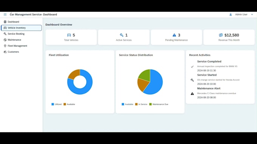Click 'Annual inspection completed for BMW X5' text
Image resolution: width=257 pixels, height=144 pixels.
point(217,67)
